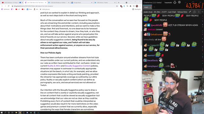
Task: Switch to Rod Breslau Twitter tab
Action: (59, 3)
